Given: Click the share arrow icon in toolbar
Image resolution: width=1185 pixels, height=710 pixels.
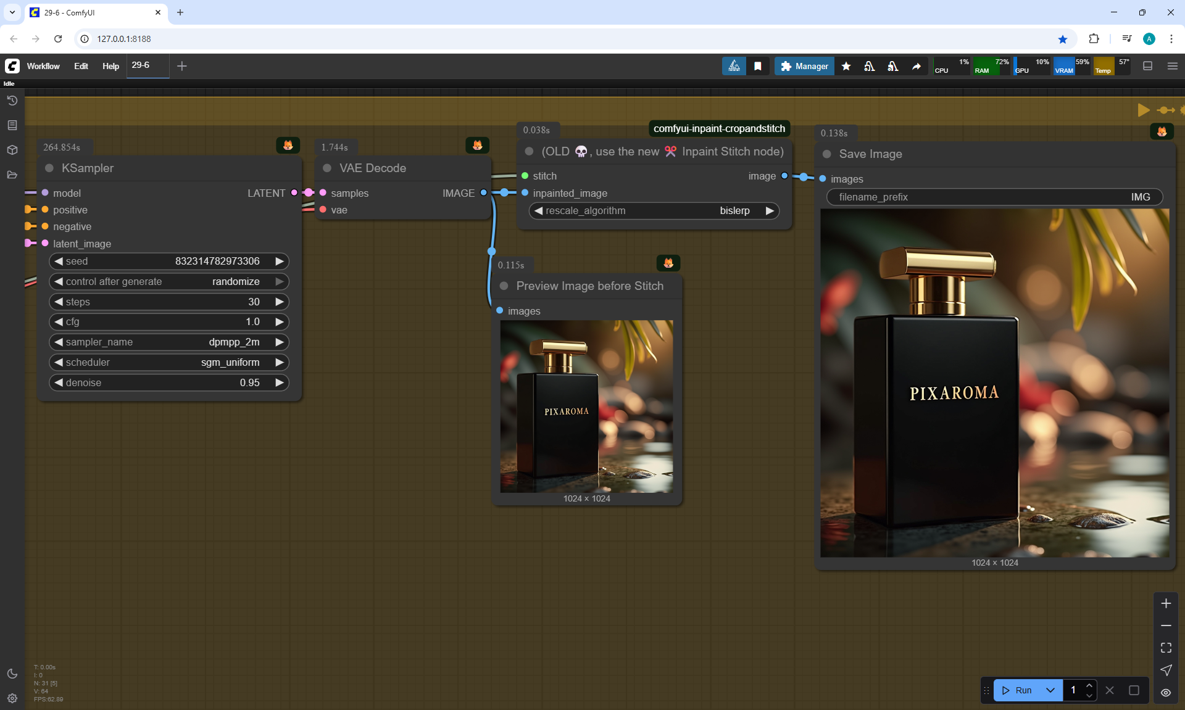Looking at the screenshot, I should [x=917, y=66].
